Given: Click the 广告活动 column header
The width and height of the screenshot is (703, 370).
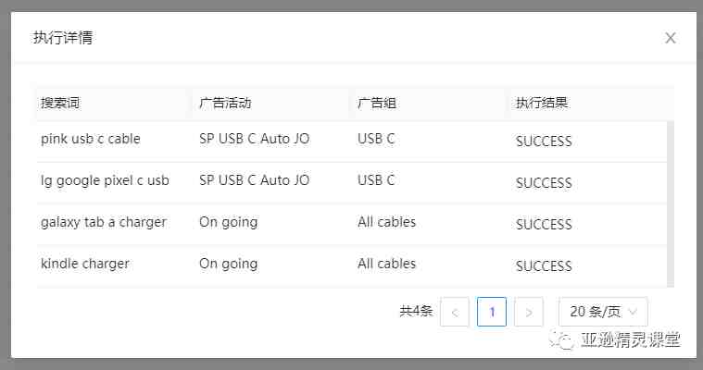Looking at the screenshot, I should [x=225, y=103].
